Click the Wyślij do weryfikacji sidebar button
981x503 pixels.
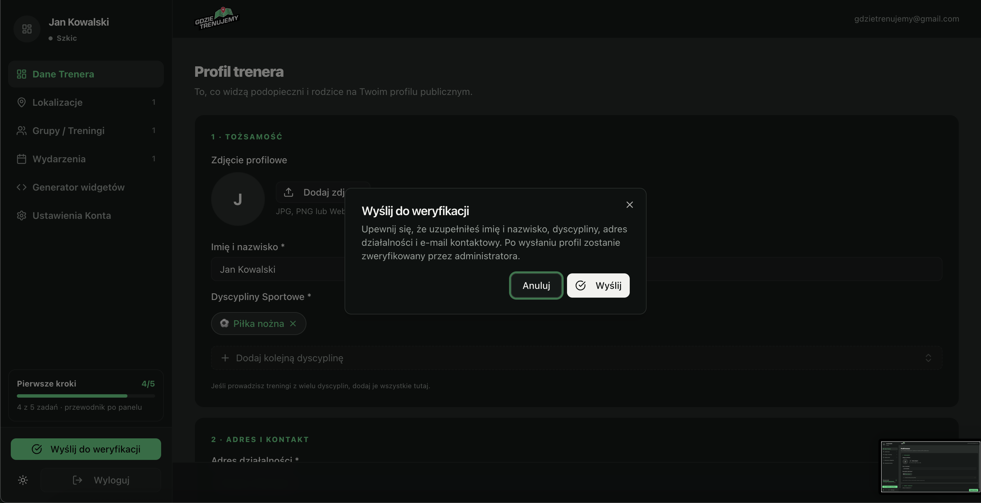tap(86, 449)
